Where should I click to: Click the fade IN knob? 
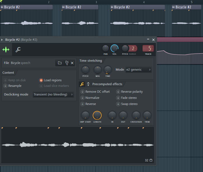pos(112,115)
